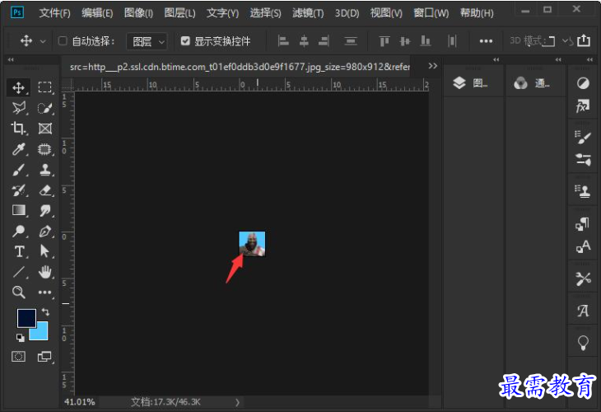Screen dimensions: 601x412
Task: Open status bar info arrow menu
Action: (x=237, y=402)
